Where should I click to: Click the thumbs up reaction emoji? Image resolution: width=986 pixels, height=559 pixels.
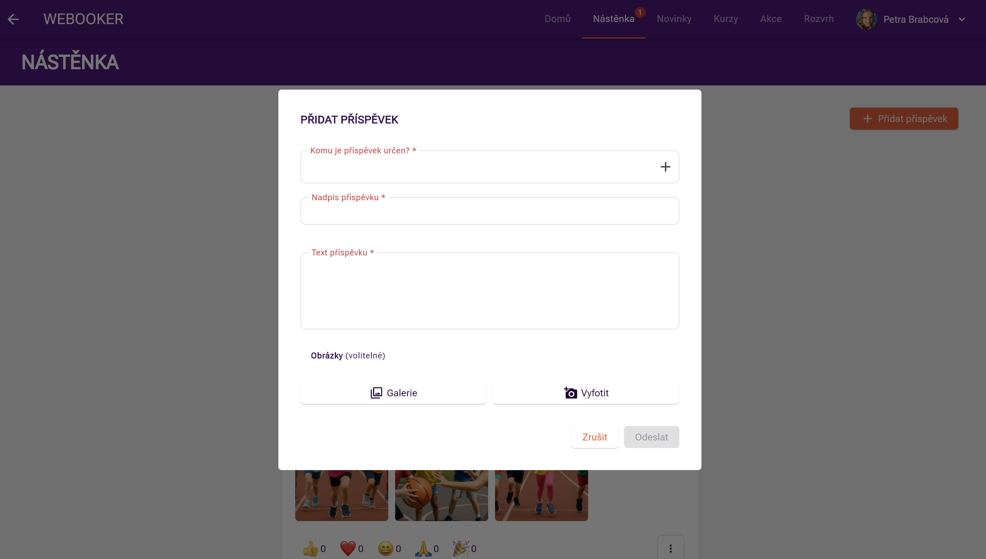click(310, 549)
